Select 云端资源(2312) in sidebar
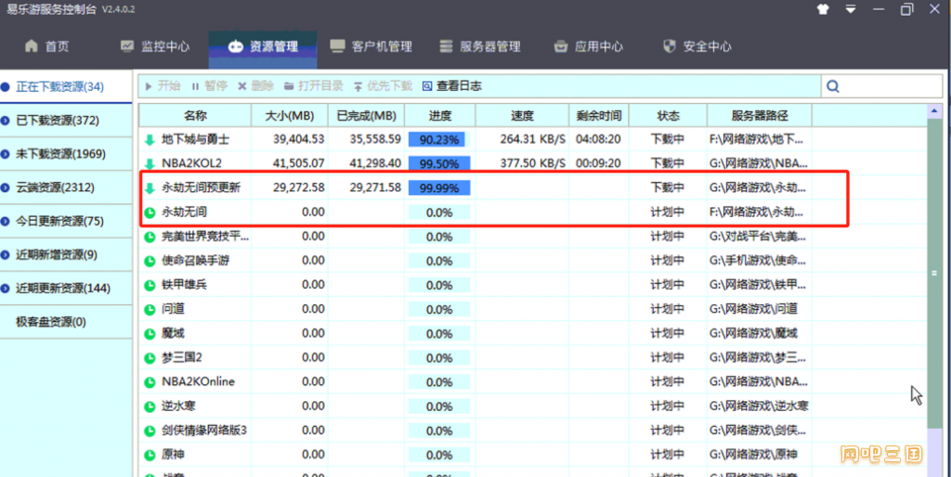This screenshot has width=951, height=477. [66, 187]
